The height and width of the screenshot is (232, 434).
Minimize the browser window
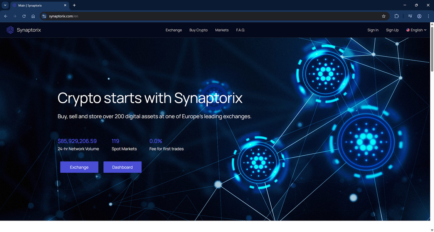pyautogui.click(x=405, y=5)
